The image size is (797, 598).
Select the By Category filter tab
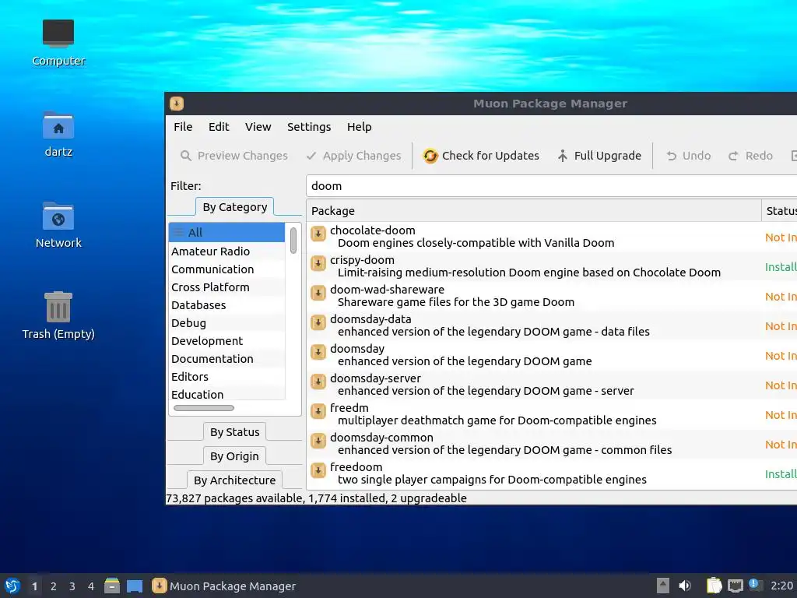[235, 207]
